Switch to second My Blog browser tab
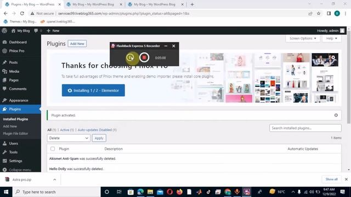The width and height of the screenshot is (351, 197). tap(93, 4)
